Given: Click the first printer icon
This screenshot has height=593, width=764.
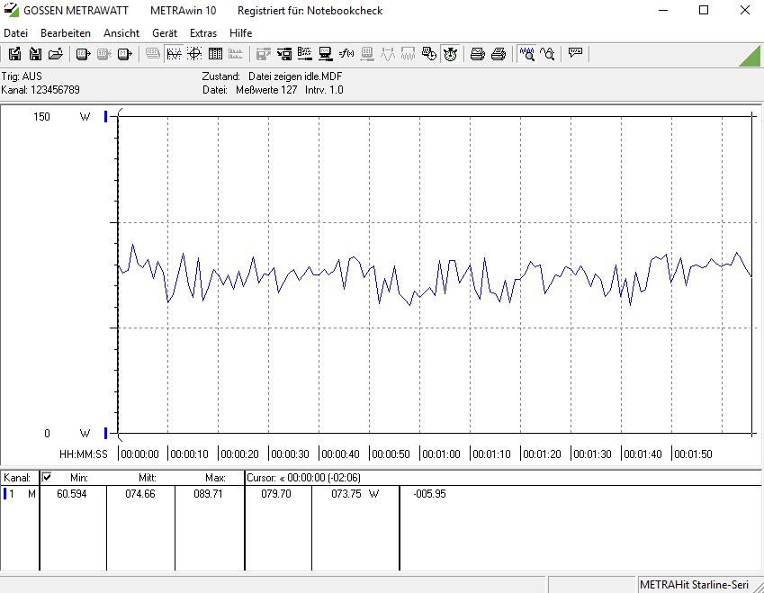Looking at the screenshot, I should (478, 54).
